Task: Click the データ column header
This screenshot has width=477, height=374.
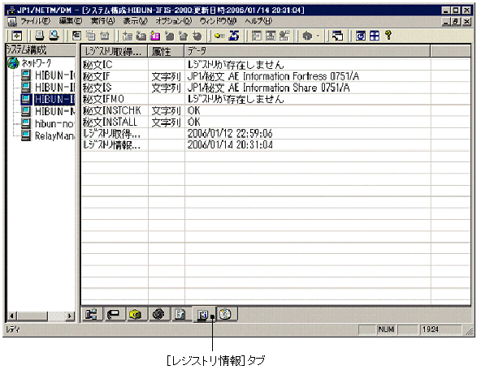Action: 307,51
